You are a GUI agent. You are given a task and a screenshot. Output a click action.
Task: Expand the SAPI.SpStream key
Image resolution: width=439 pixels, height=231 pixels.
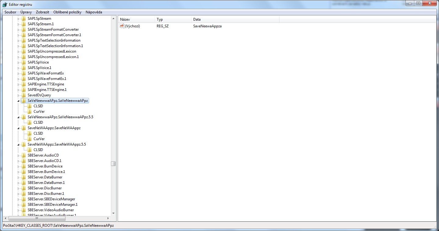click(18, 19)
